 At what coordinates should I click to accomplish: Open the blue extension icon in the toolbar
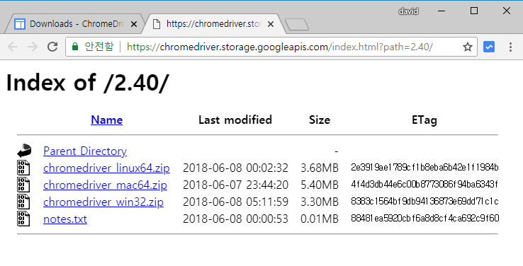point(489,47)
